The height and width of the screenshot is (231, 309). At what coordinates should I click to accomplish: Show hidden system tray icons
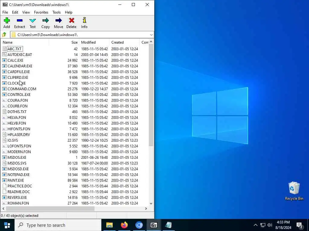point(255,225)
